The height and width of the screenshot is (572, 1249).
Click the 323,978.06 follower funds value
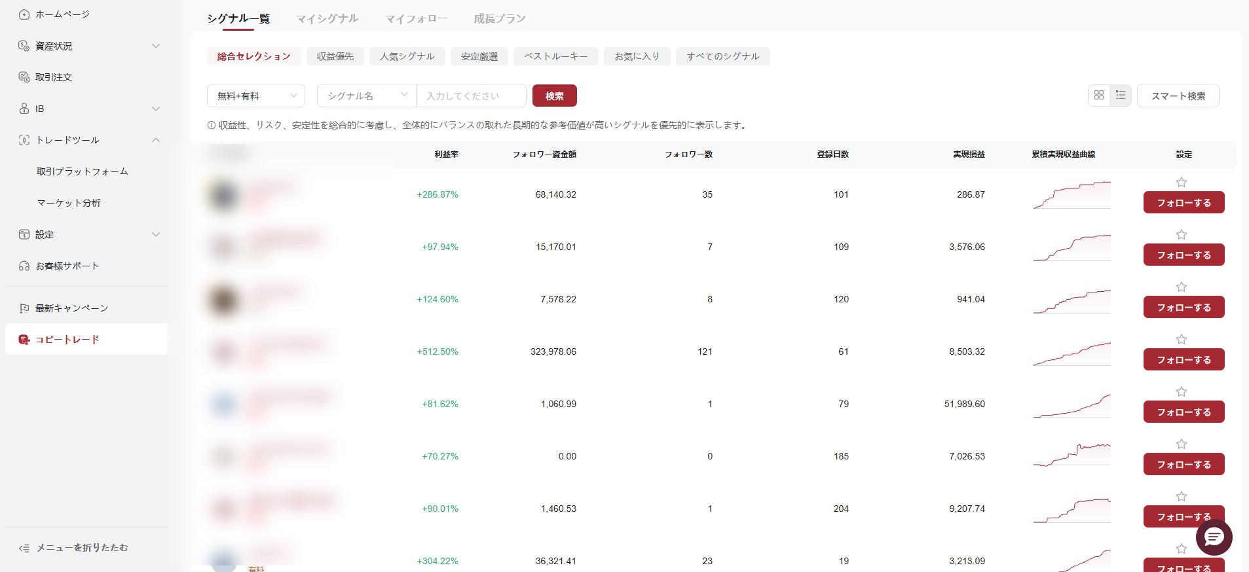553,351
